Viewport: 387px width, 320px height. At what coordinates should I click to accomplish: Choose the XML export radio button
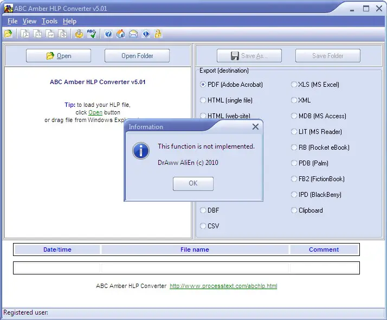[294, 100]
